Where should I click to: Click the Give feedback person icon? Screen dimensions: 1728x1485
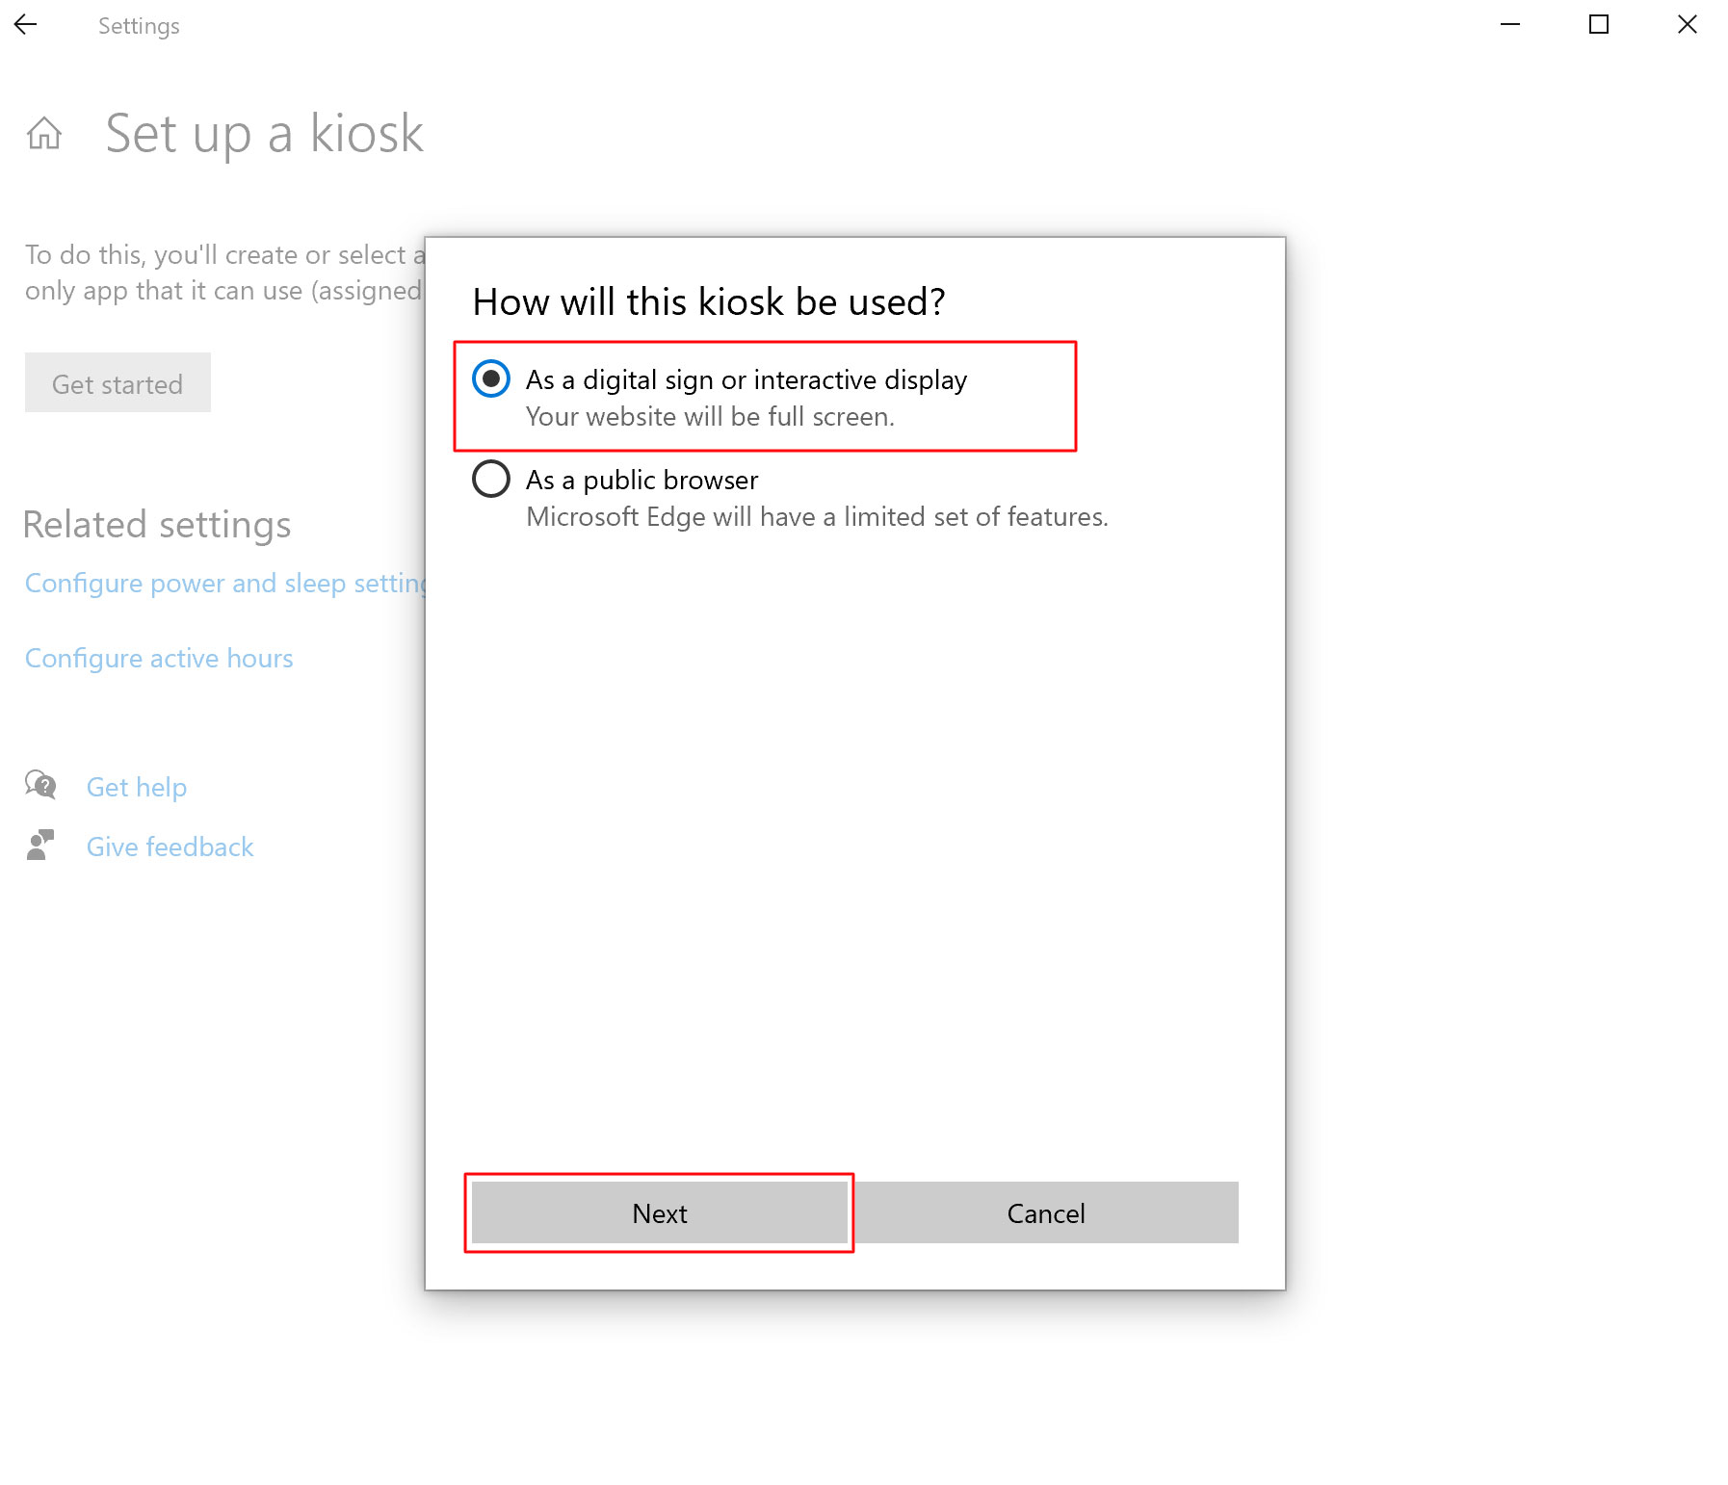[40, 846]
